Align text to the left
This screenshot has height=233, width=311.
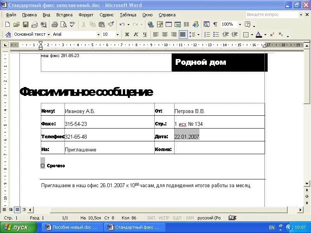click(156, 35)
